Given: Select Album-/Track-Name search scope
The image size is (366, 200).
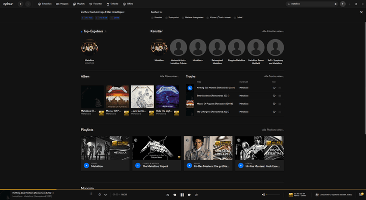Looking at the screenshot, I should (x=219, y=17).
